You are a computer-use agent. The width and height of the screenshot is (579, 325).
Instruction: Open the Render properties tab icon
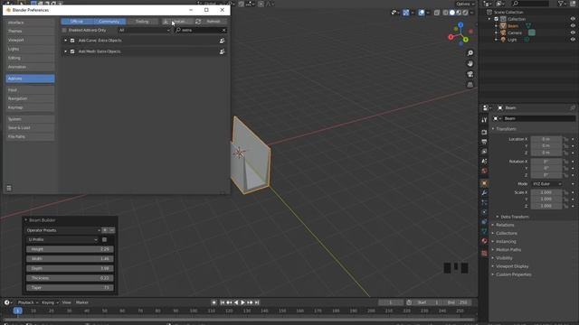tap(484, 132)
